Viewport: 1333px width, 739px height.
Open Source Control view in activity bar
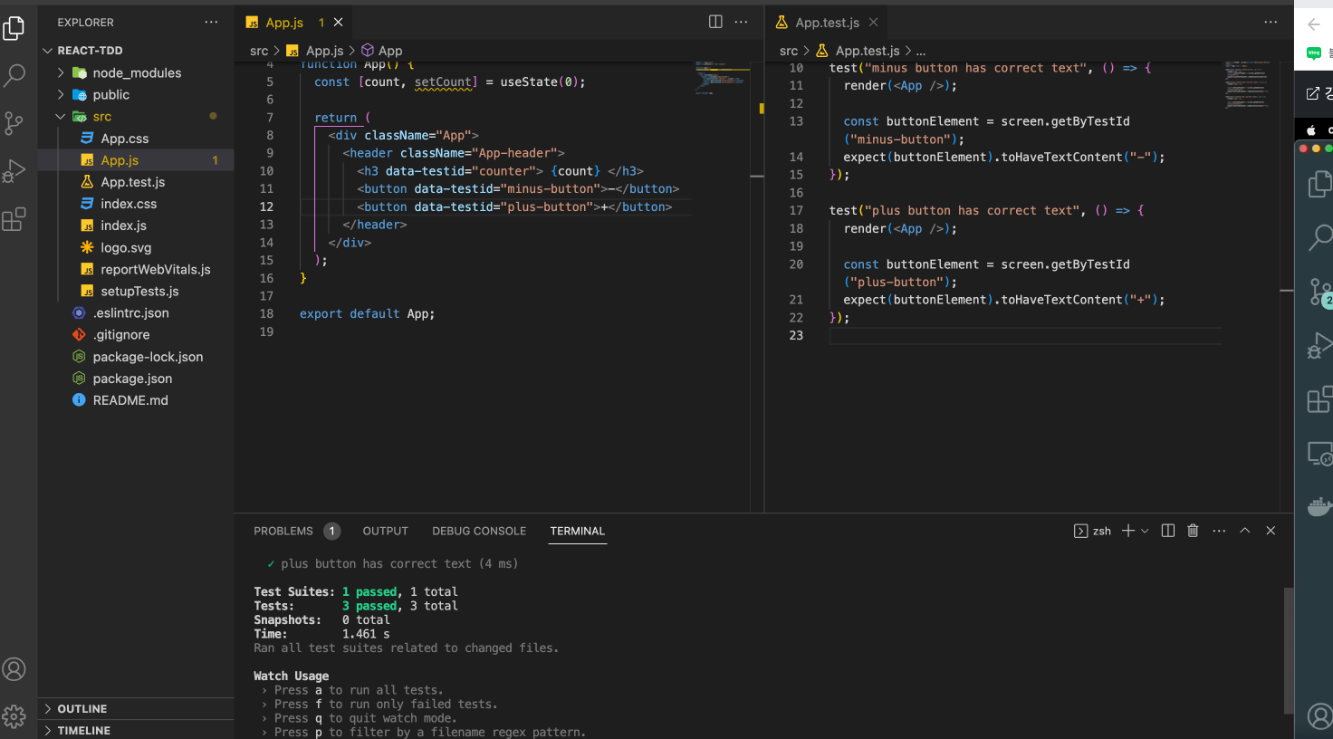coord(14,123)
